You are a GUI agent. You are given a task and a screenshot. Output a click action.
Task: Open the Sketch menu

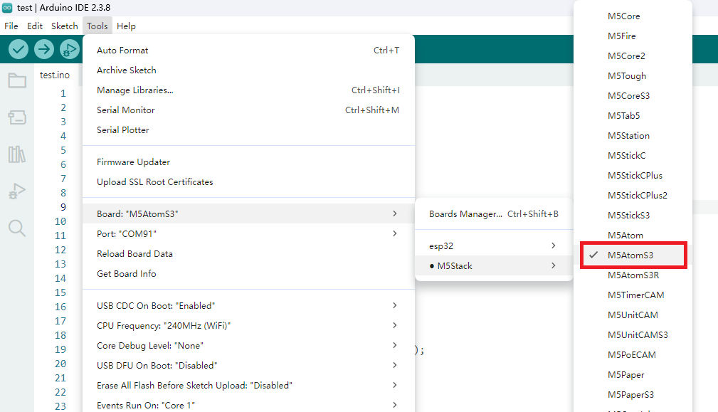click(x=64, y=26)
